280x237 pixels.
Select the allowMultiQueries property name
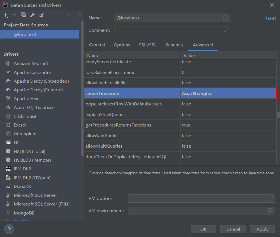tap(104, 146)
